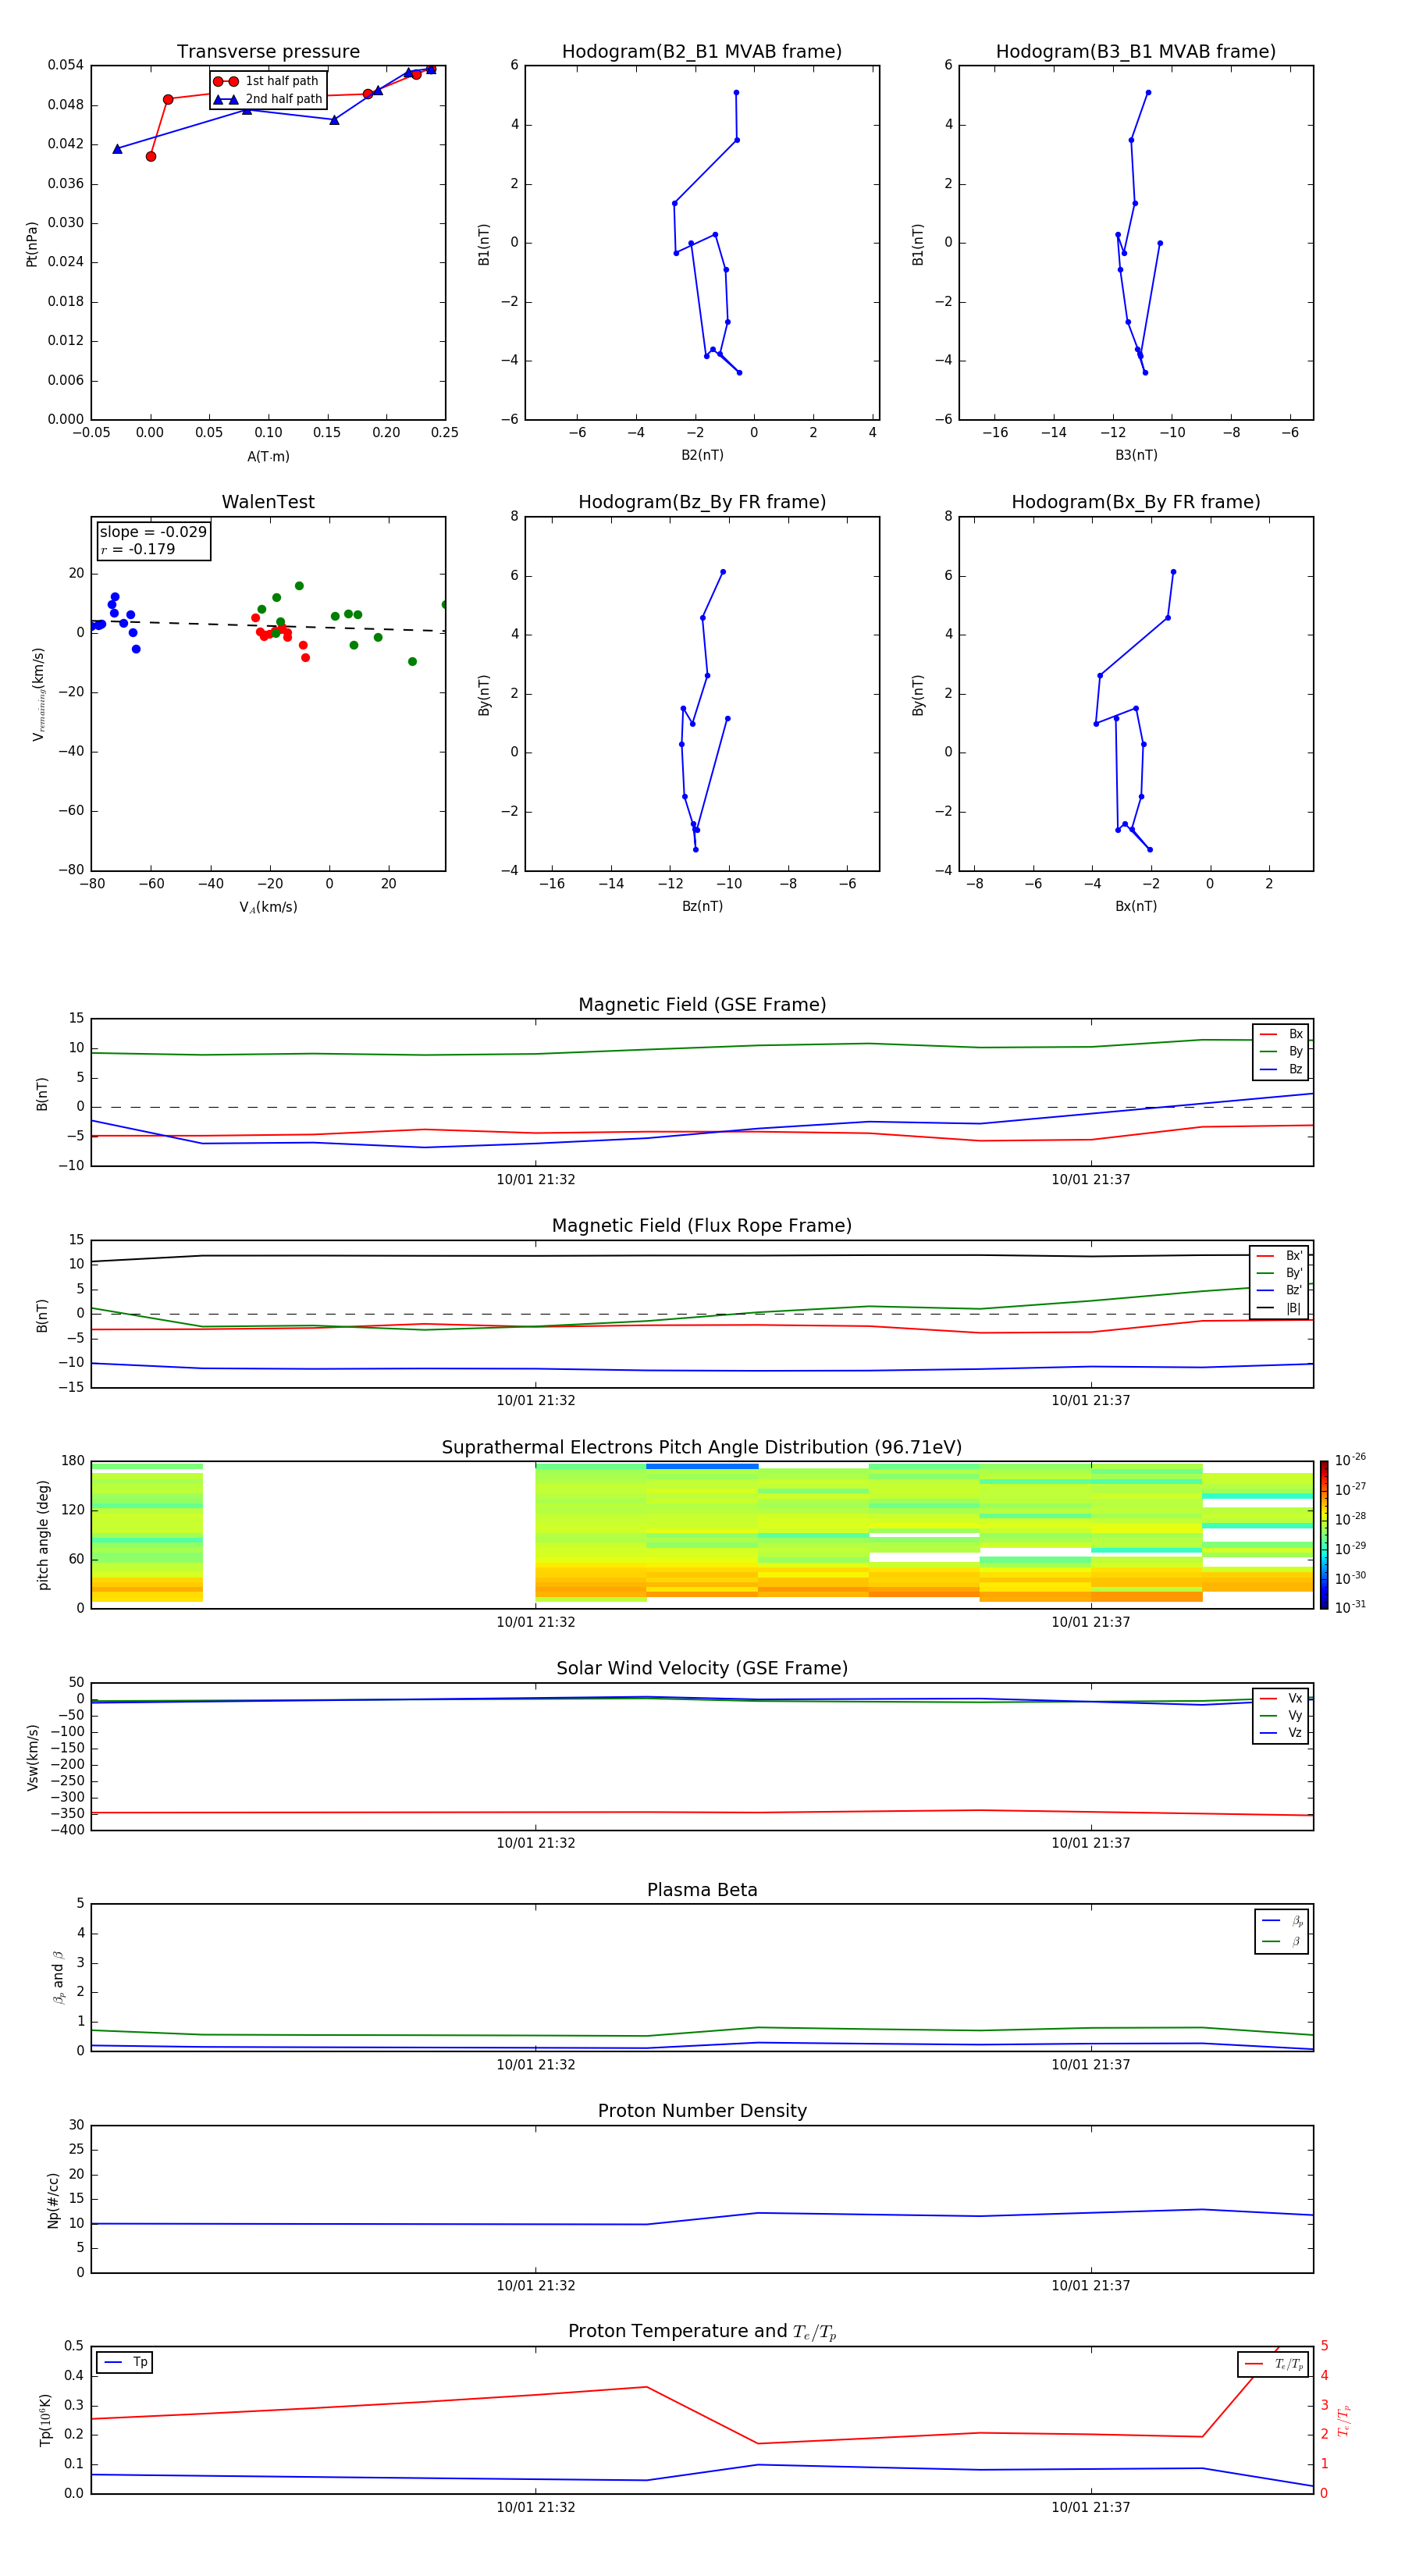1405x2576 pixels.
Task: Click the Te/Tp legend entry in temperature plot
Action: click(x=1273, y=2364)
